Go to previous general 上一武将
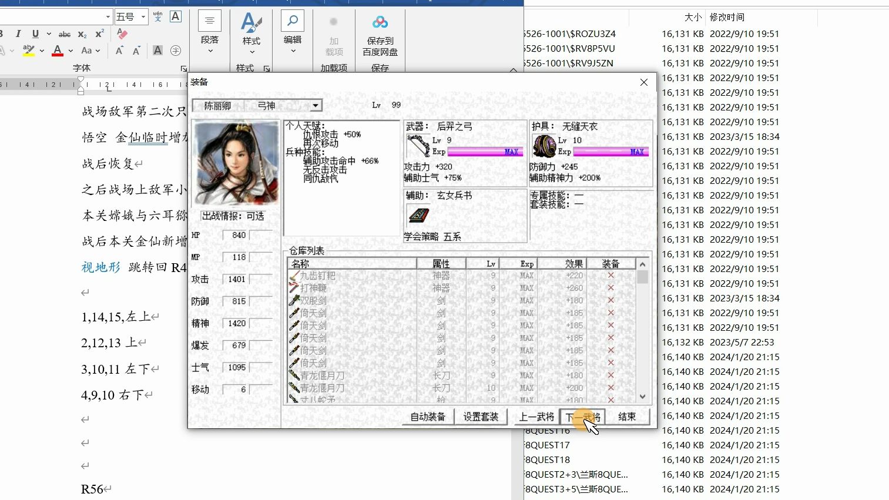The height and width of the screenshot is (500, 889). (536, 417)
